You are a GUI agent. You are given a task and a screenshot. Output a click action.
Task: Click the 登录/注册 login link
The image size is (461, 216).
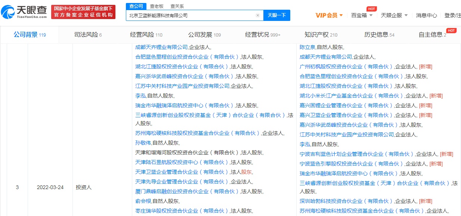[452, 15]
